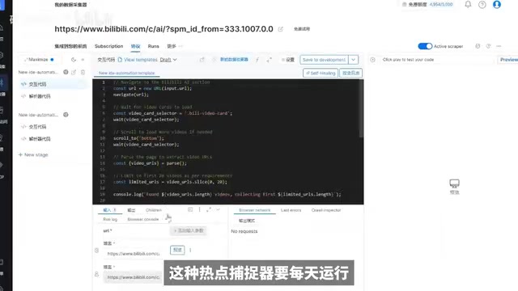
Task: Open first stage info icon
Action: (66, 72)
